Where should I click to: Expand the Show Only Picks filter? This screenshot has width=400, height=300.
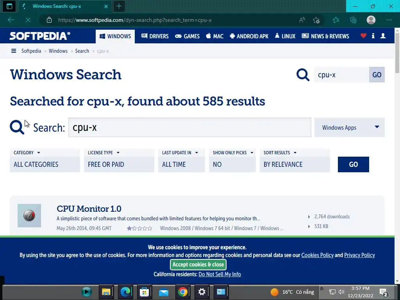pyautogui.click(x=232, y=161)
